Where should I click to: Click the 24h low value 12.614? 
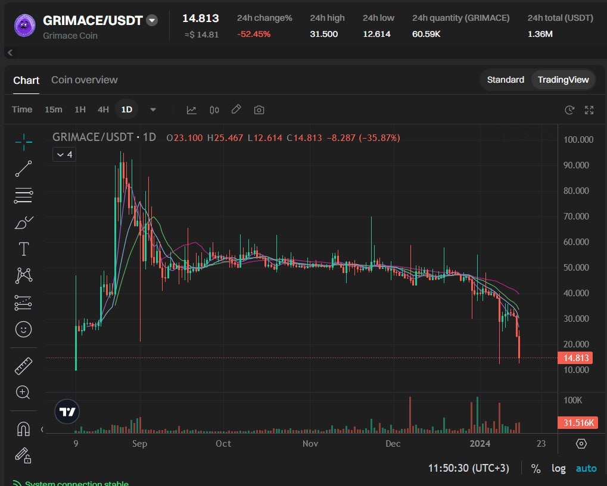tap(376, 34)
